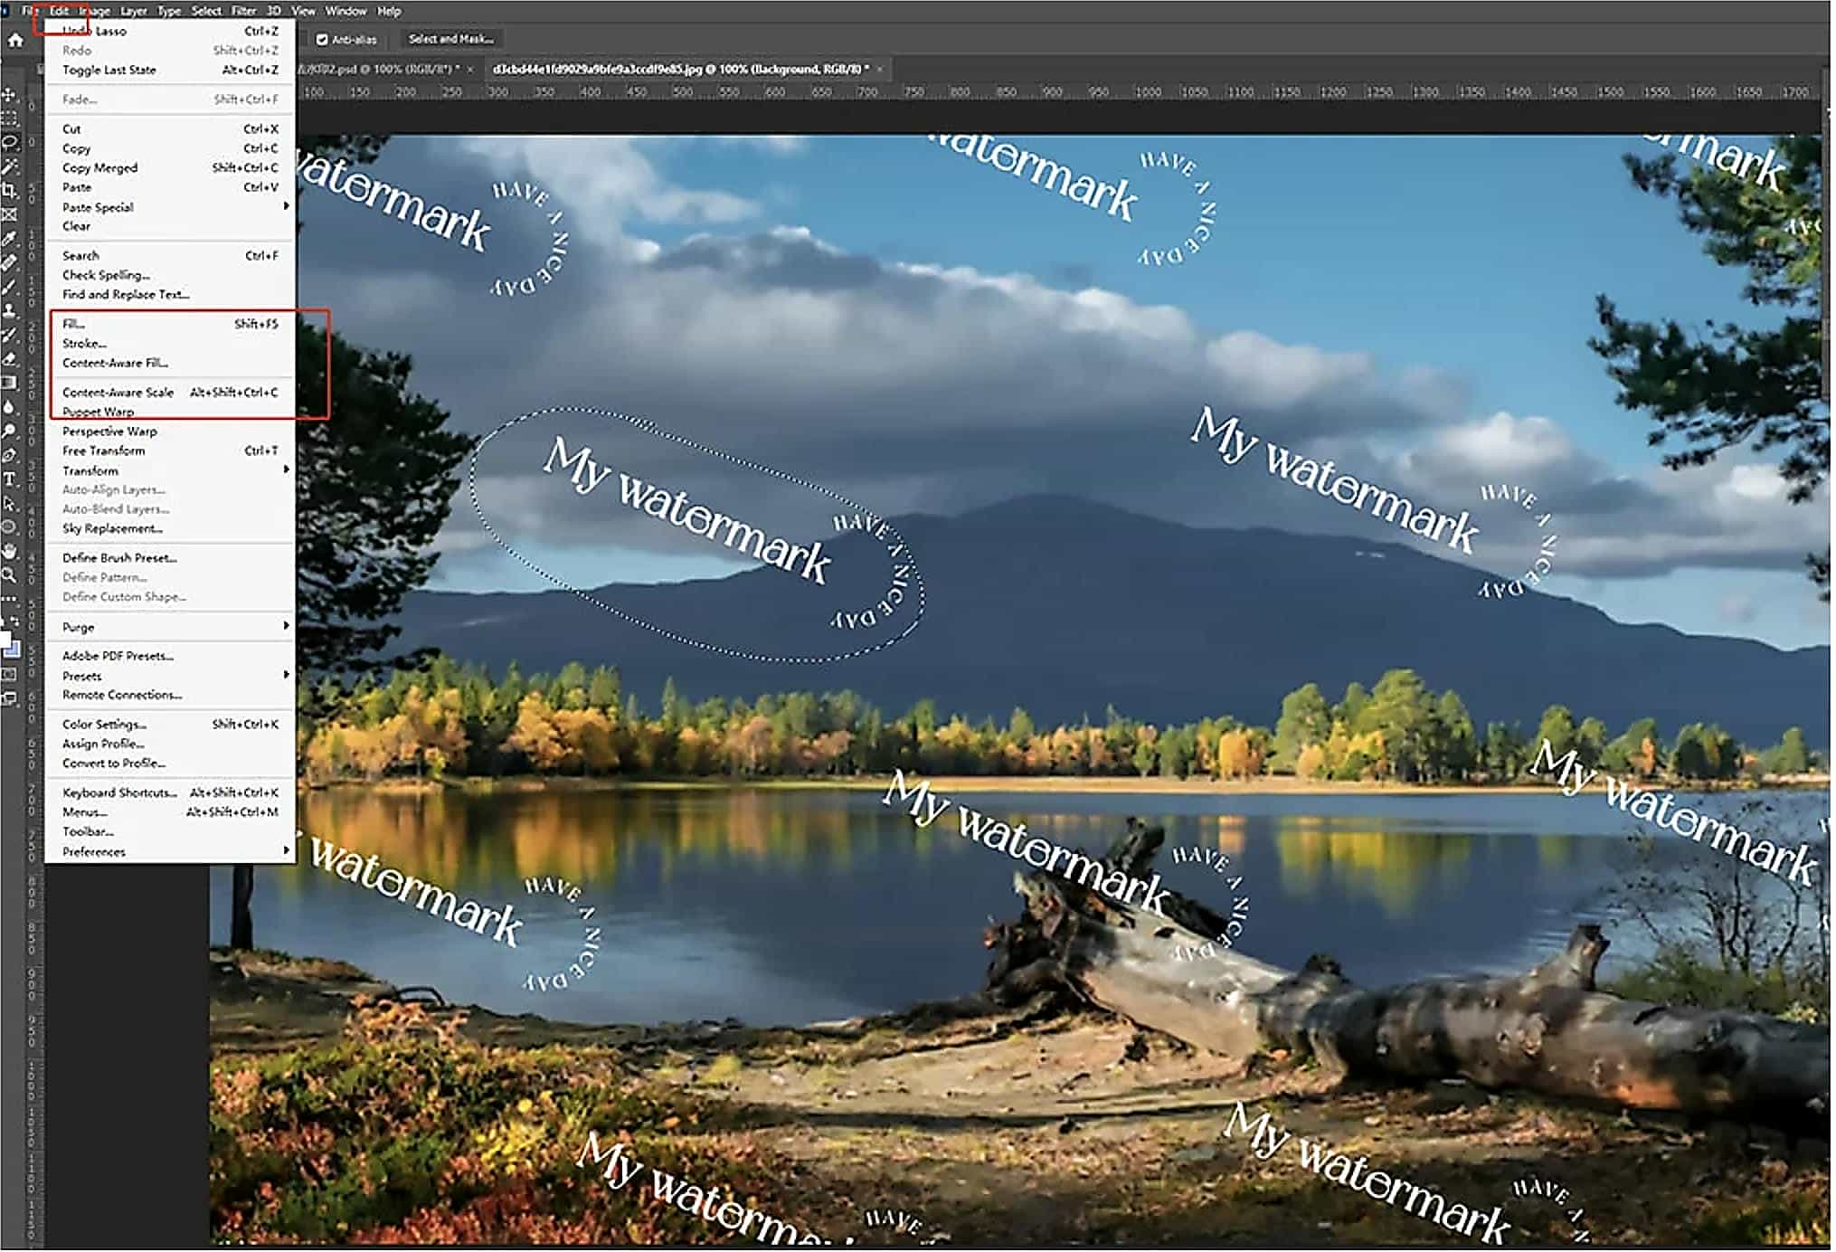Screen dimensions: 1836x1252
Task: Select the Zoom tool
Action: (10, 575)
